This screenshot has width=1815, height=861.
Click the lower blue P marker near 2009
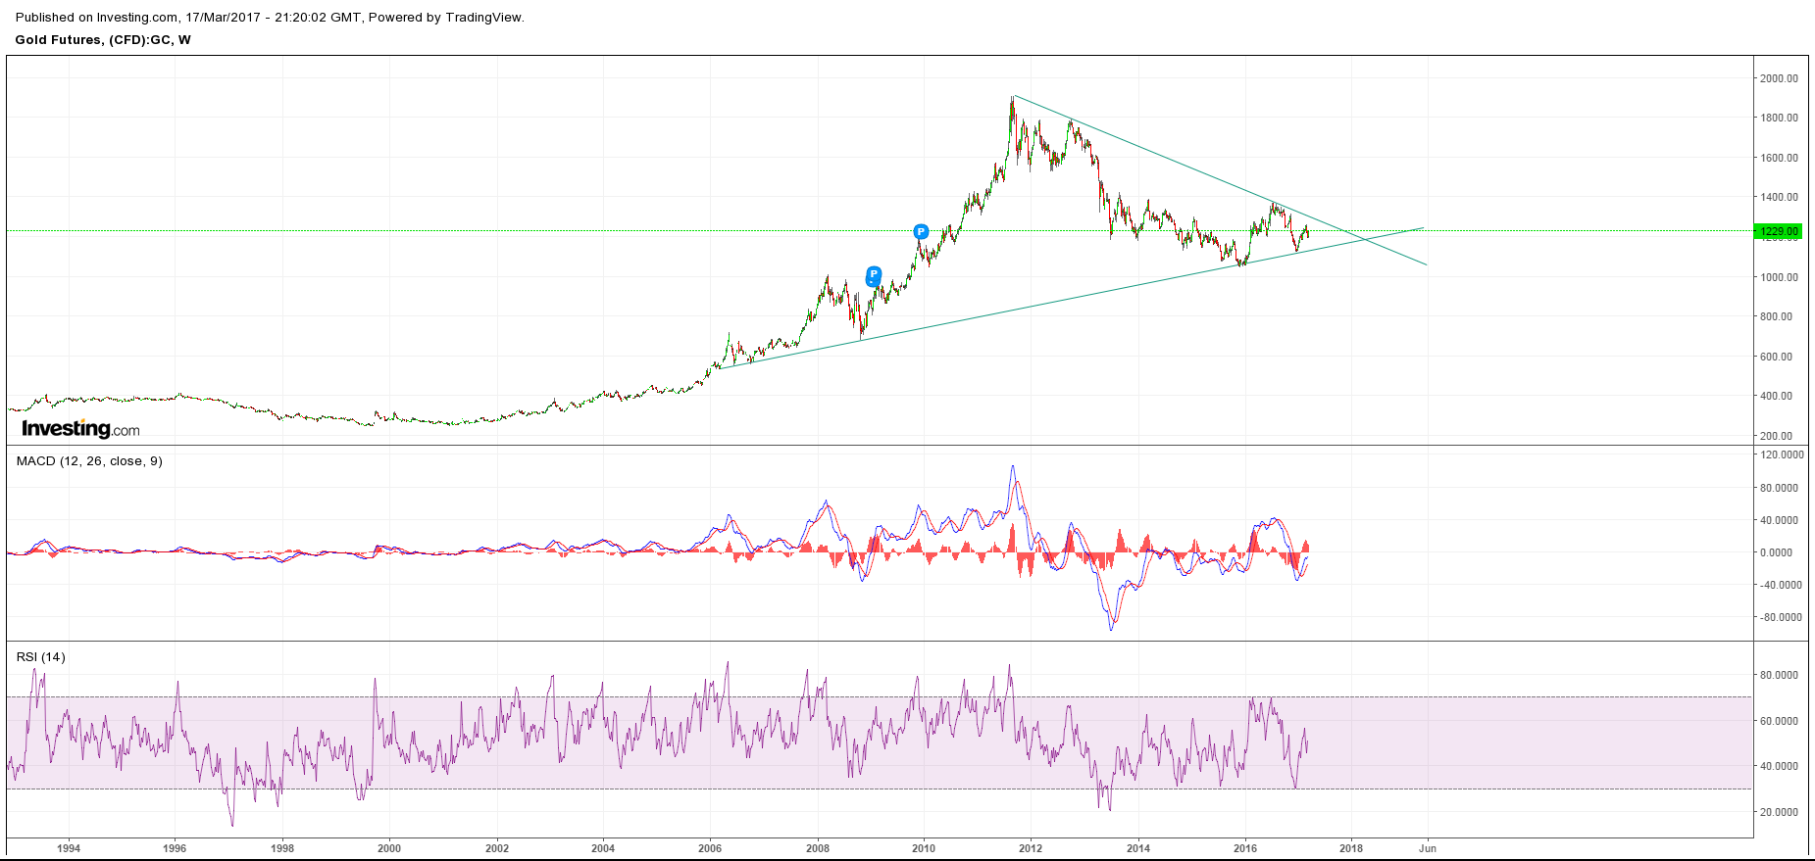(x=874, y=275)
